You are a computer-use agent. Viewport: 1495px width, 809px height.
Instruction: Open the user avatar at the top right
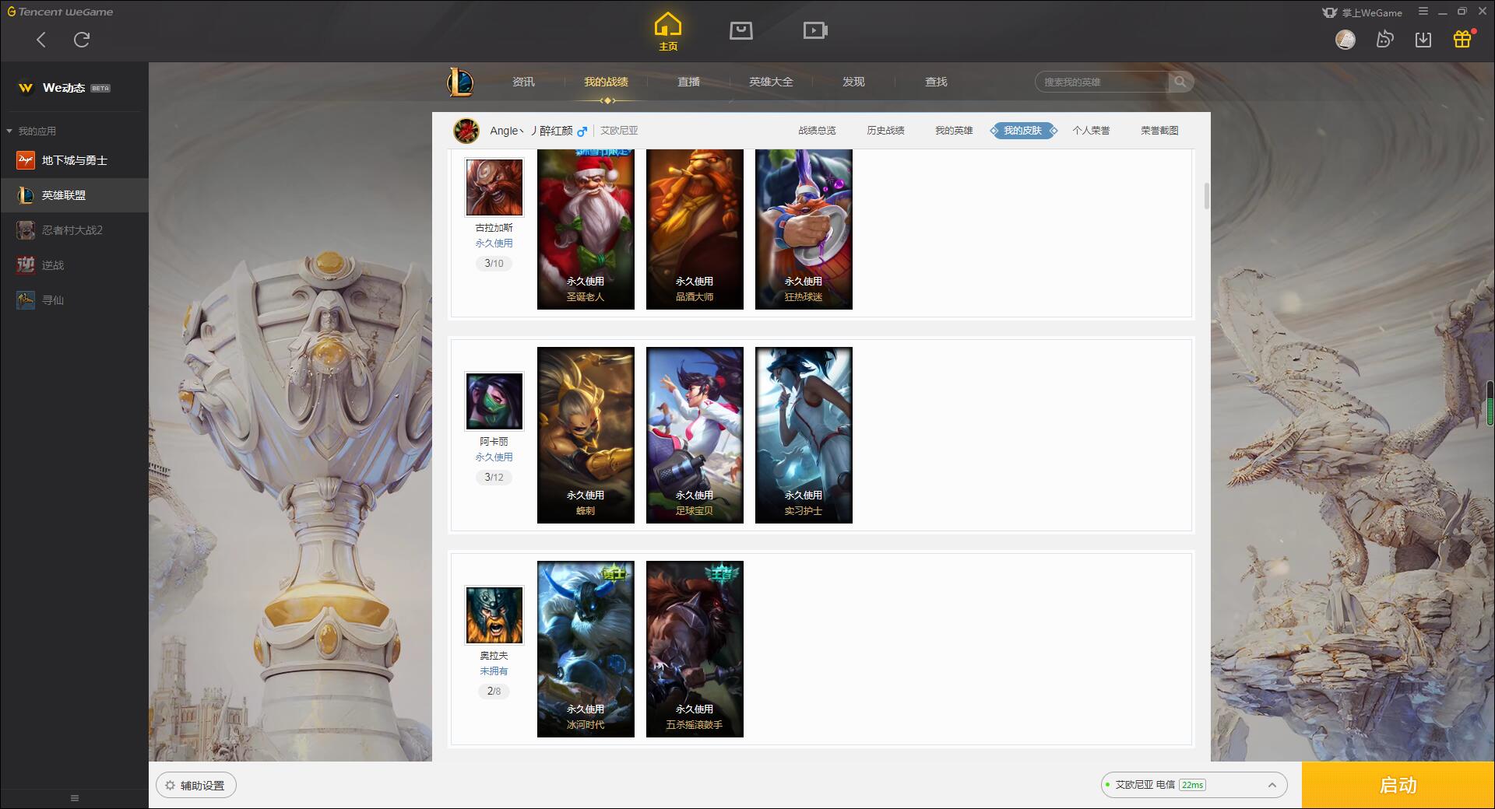coord(1345,39)
